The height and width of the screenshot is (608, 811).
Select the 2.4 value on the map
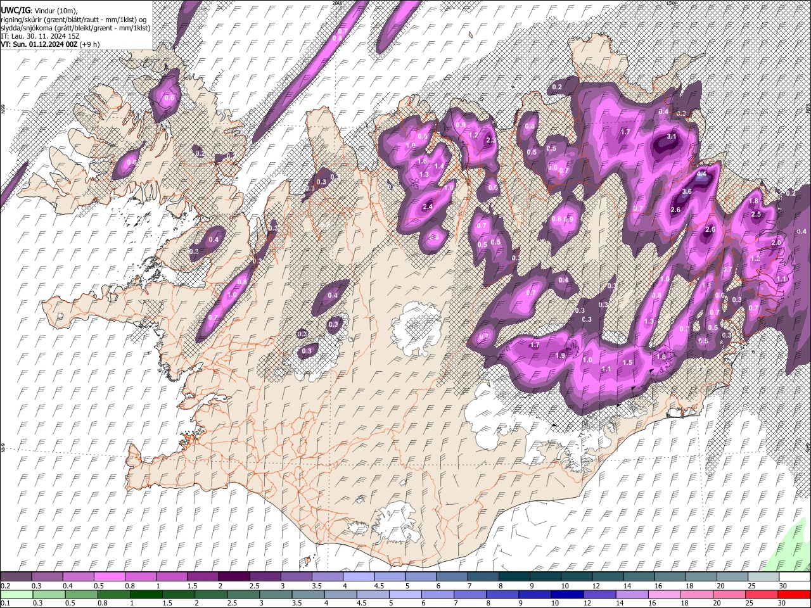(x=427, y=206)
